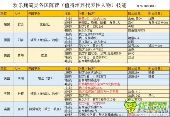Click the 优游网 watermark text
This screenshot has width=170, height=117.
click(x=152, y=106)
